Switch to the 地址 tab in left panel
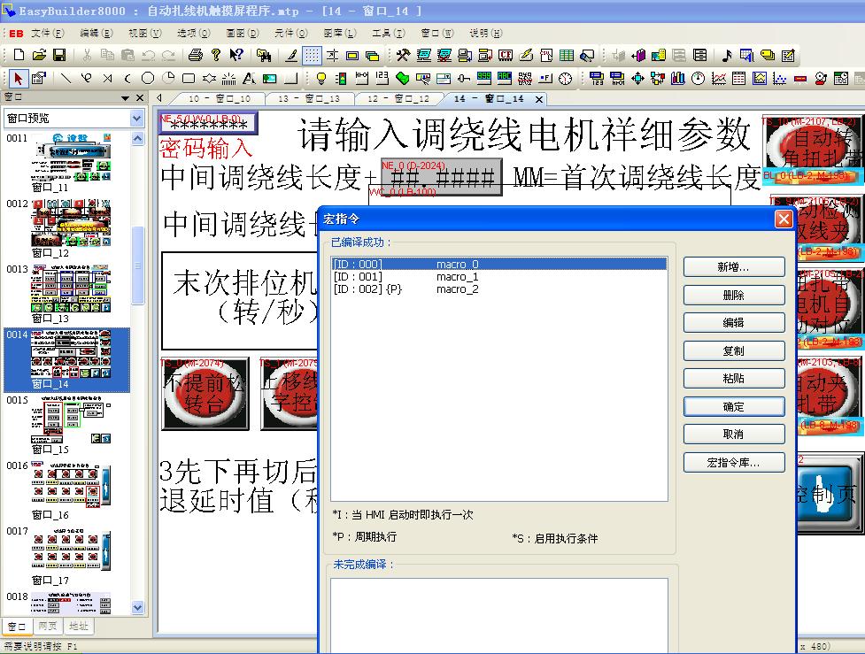Screen dimensions: 865x654 click(78, 626)
